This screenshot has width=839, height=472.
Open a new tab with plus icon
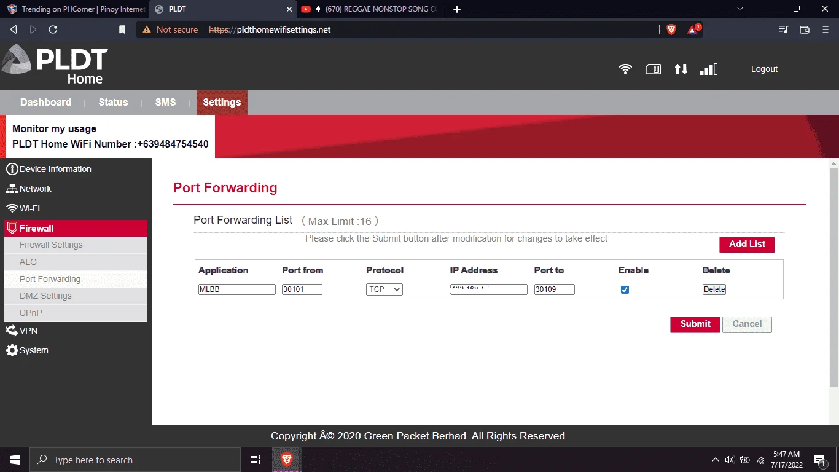click(x=456, y=9)
